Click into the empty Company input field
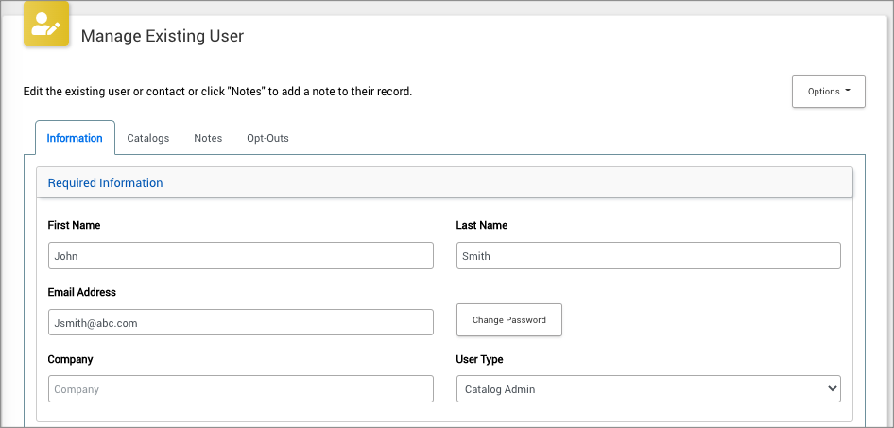894x428 pixels. [x=240, y=389]
